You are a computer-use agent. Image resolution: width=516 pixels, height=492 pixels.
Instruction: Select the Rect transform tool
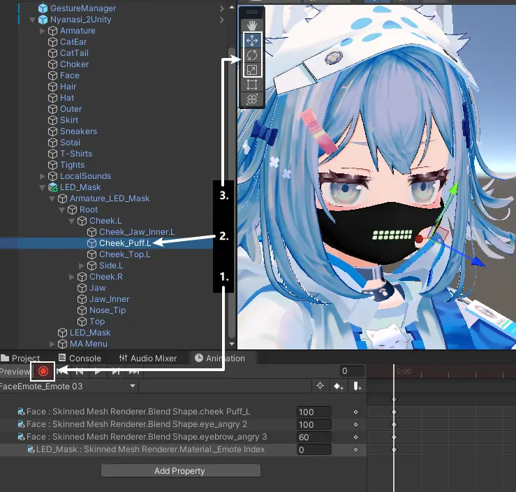click(252, 85)
